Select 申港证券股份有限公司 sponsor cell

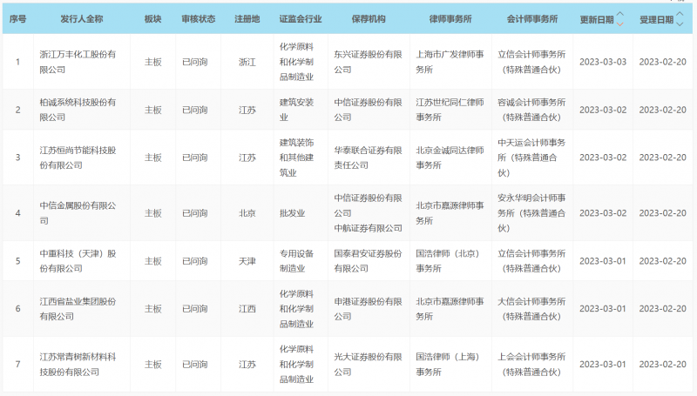pos(368,309)
